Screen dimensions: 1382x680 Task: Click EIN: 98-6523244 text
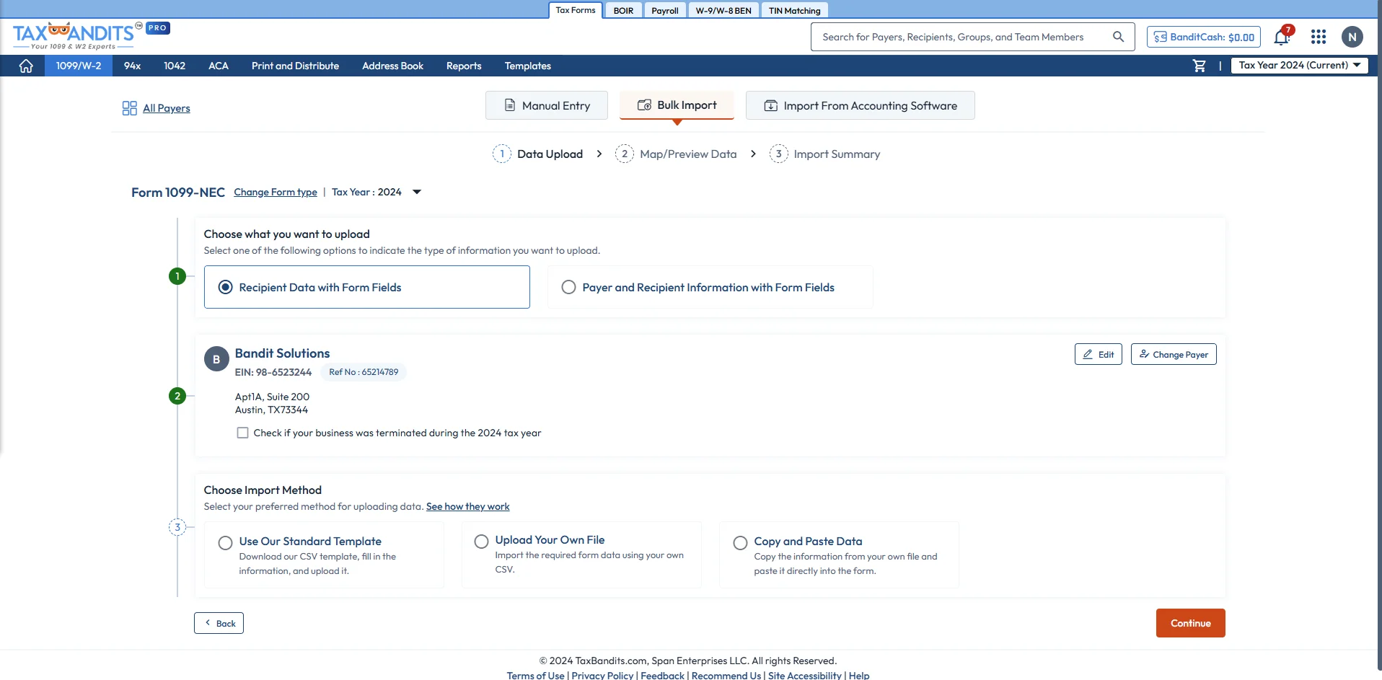click(273, 372)
